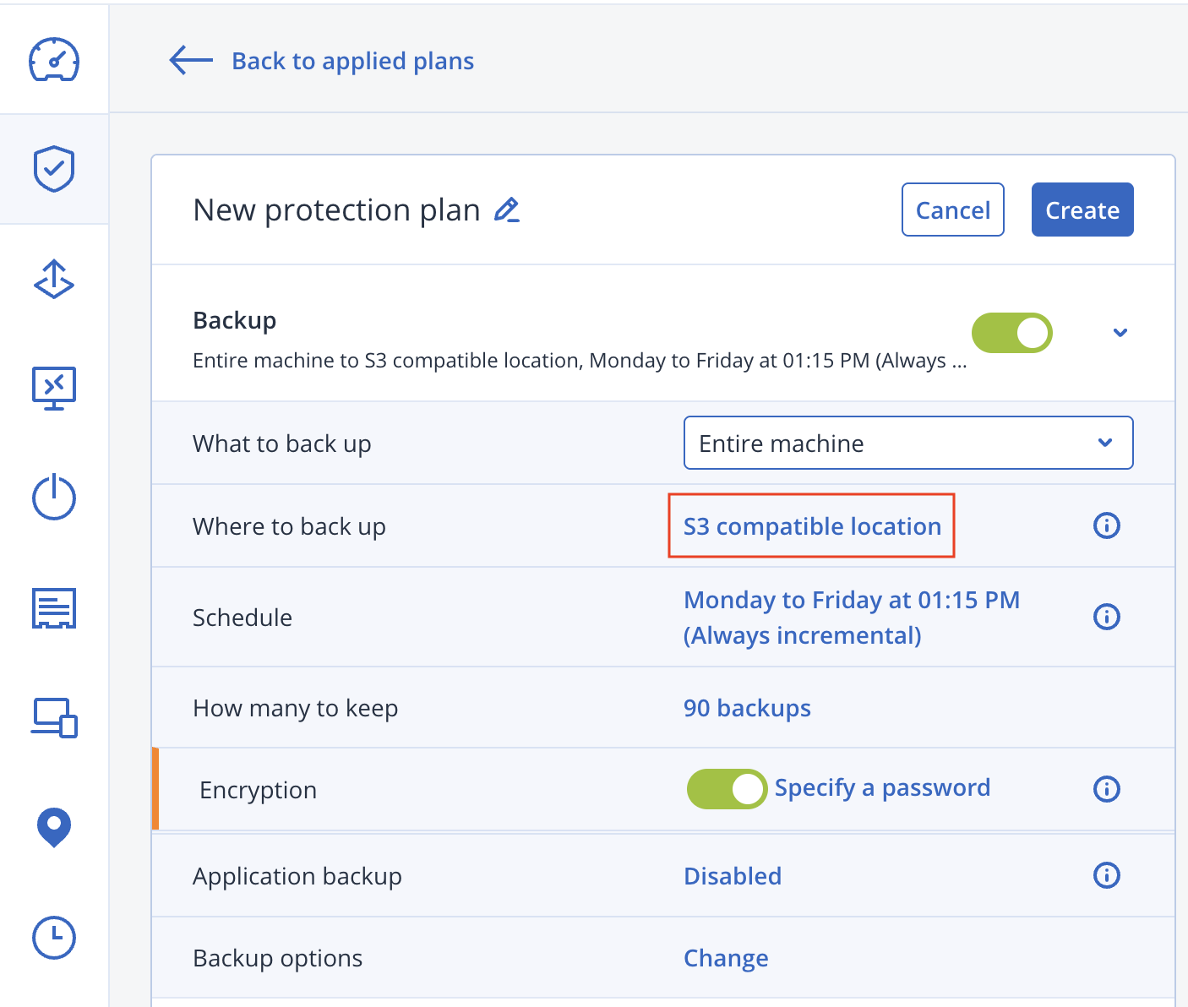Click the recovery arrows icon in sidebar
Viewport: 1188px width, 1007px height.
pyautogui.click(x=54, y=280)
